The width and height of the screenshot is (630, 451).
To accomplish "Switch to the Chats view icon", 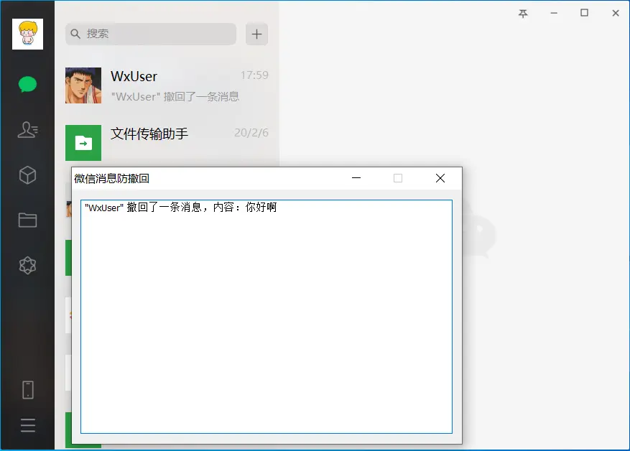I will click(28, 84).
